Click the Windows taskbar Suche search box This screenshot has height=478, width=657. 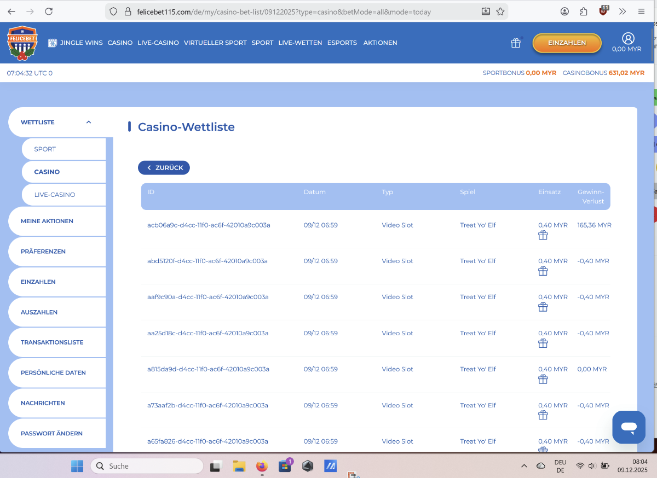click(x=147, y=466)
